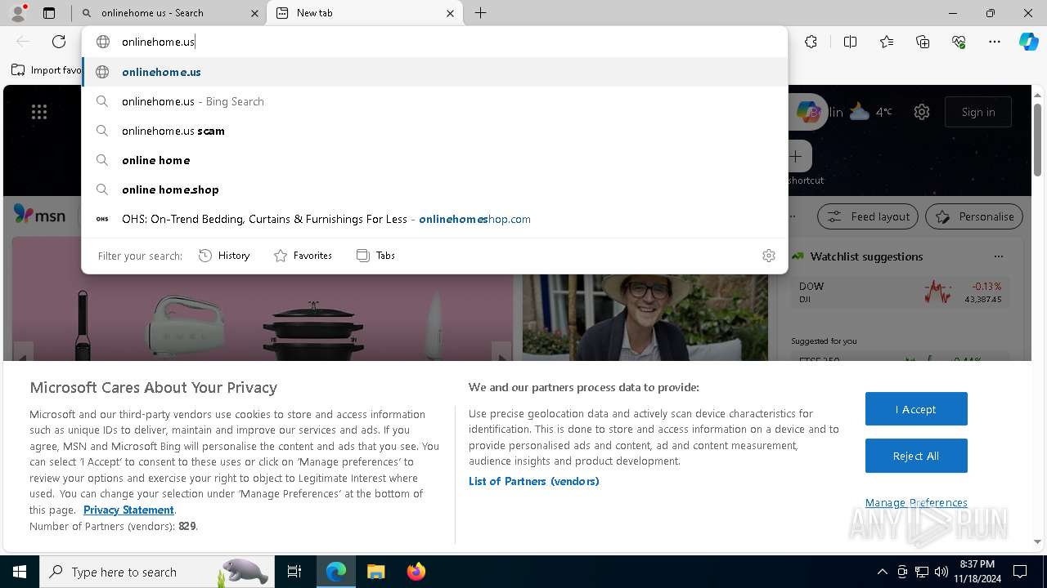The width and height of the screenshot is (1047, 588).
Task: Select 'onlinehome.us' URL suggestion
Action: [x=434, y=72]
